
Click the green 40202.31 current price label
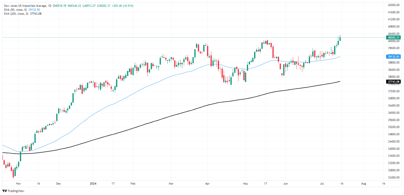tap(393, 37)
